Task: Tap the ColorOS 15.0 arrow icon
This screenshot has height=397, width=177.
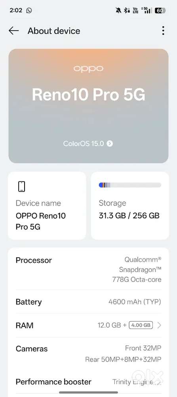Action: click(110, 144)
